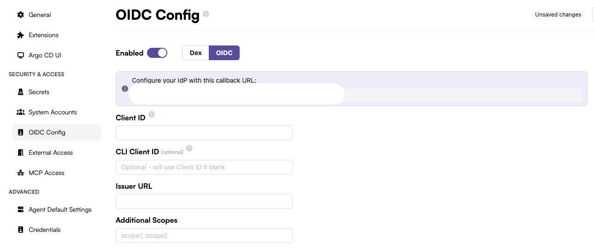Click the OIDC Config badge icon
Viewport: 595px width, 248px height.
pos(20,132)
